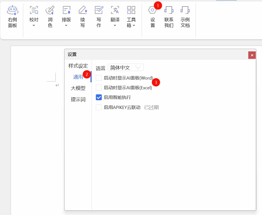The height and width of the screenshot is (215, 262).
Task: Tick the 启用APIKEY云联动 checkbox
Action: click(x=99, y=107)
